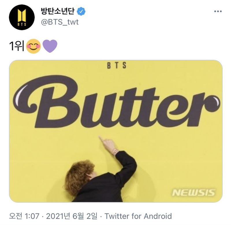Click the NEWSIS watermark on the photo
Viewport: 231px width, 225px height.
(193, 193)
